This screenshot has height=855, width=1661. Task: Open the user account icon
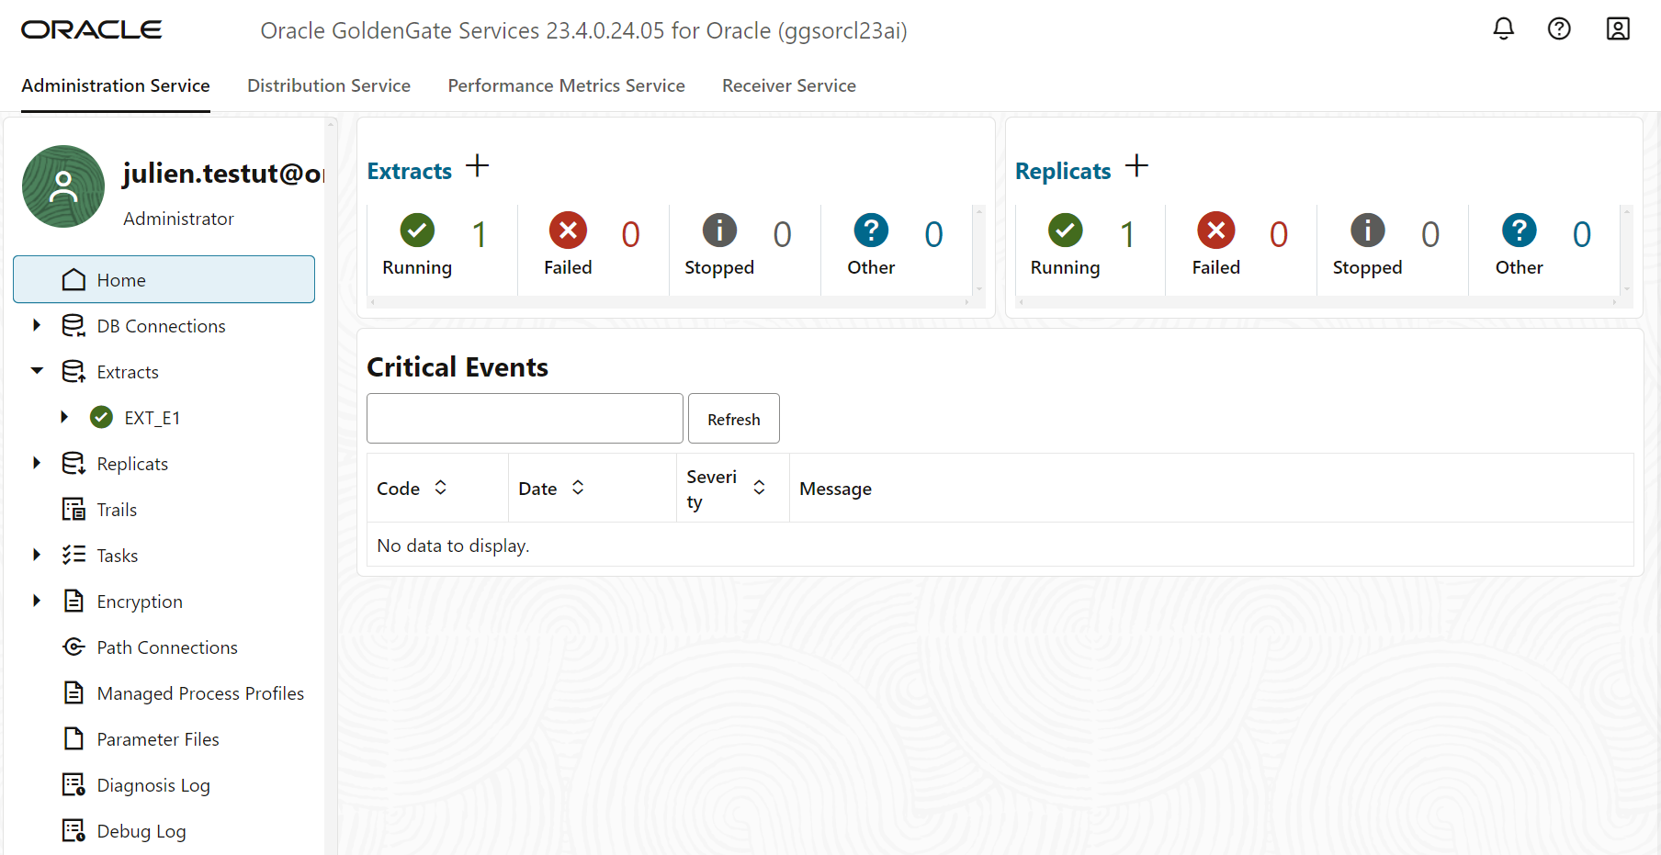coord(1618,28)
